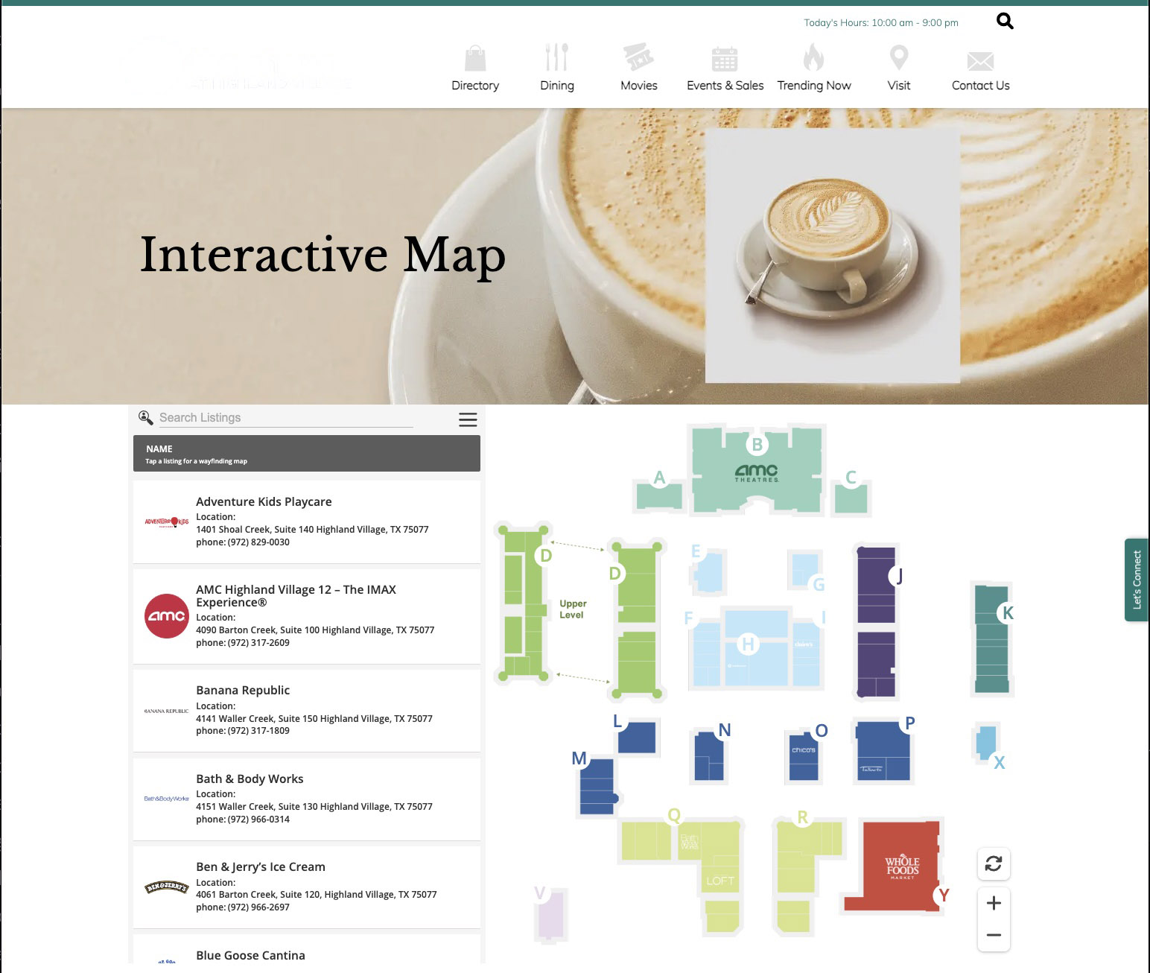Zoom out the map with minus button
This screenshot has height=973, width=1150.
pos(994,935)
